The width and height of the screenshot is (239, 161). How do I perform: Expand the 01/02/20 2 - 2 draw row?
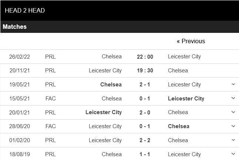coord(233,140)
